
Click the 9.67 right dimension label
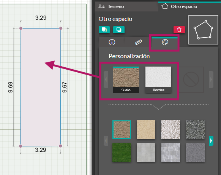(65, 87)
